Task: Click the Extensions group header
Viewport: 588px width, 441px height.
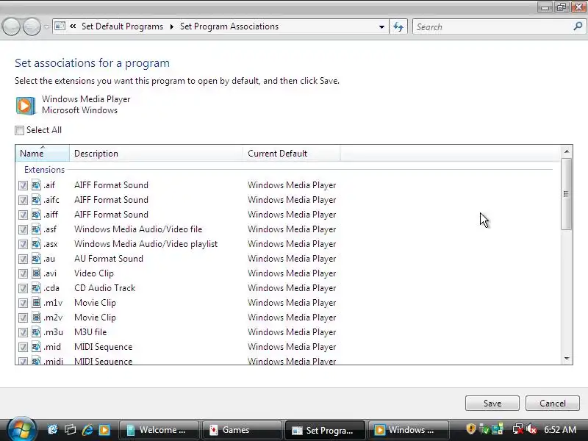Action: pyautogui.click(x=44, y=170)
